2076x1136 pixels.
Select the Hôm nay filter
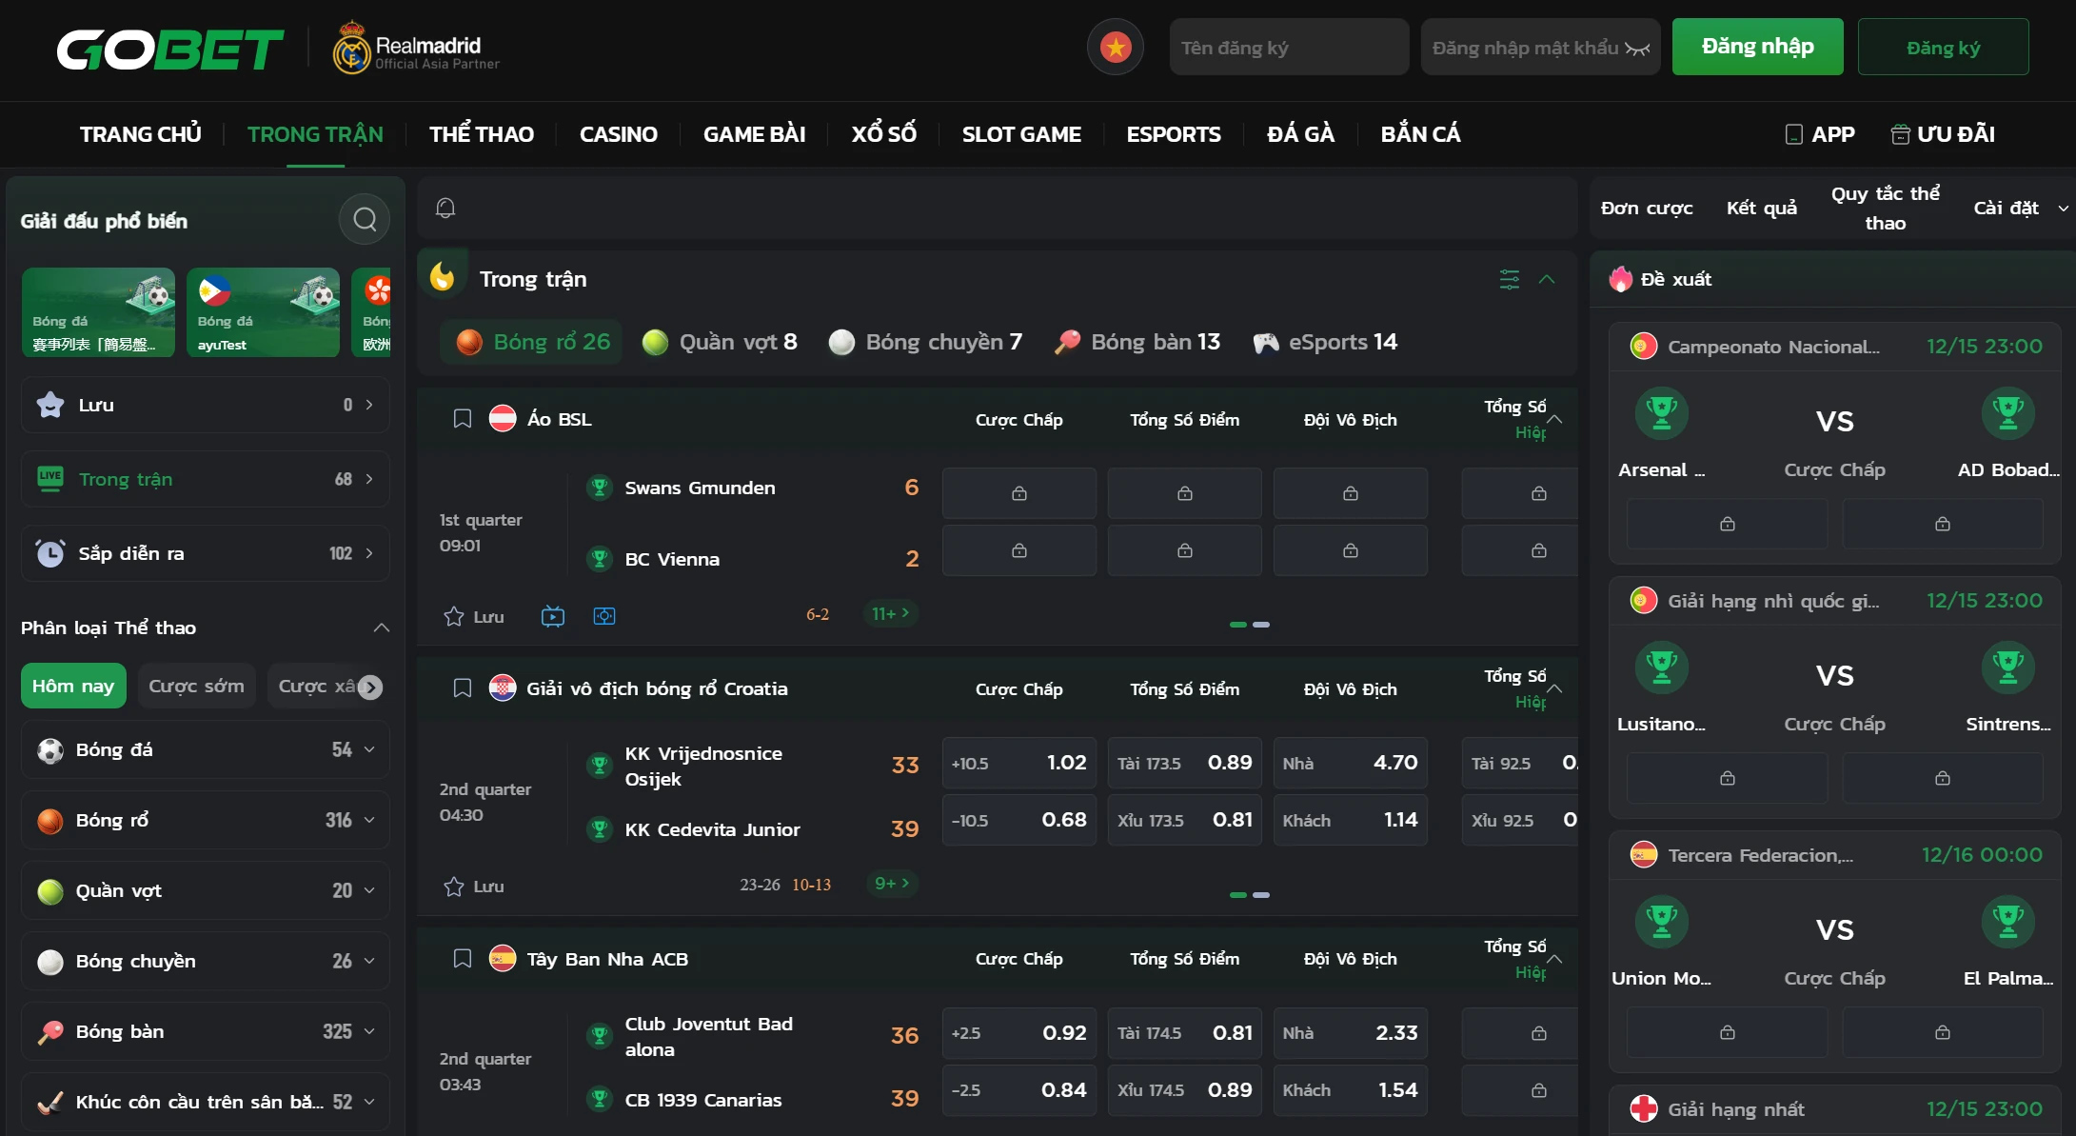click(73, 686)
